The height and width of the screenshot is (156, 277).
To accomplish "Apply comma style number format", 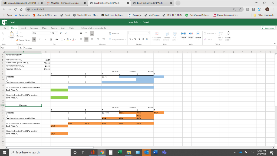I will coord(139,39).
